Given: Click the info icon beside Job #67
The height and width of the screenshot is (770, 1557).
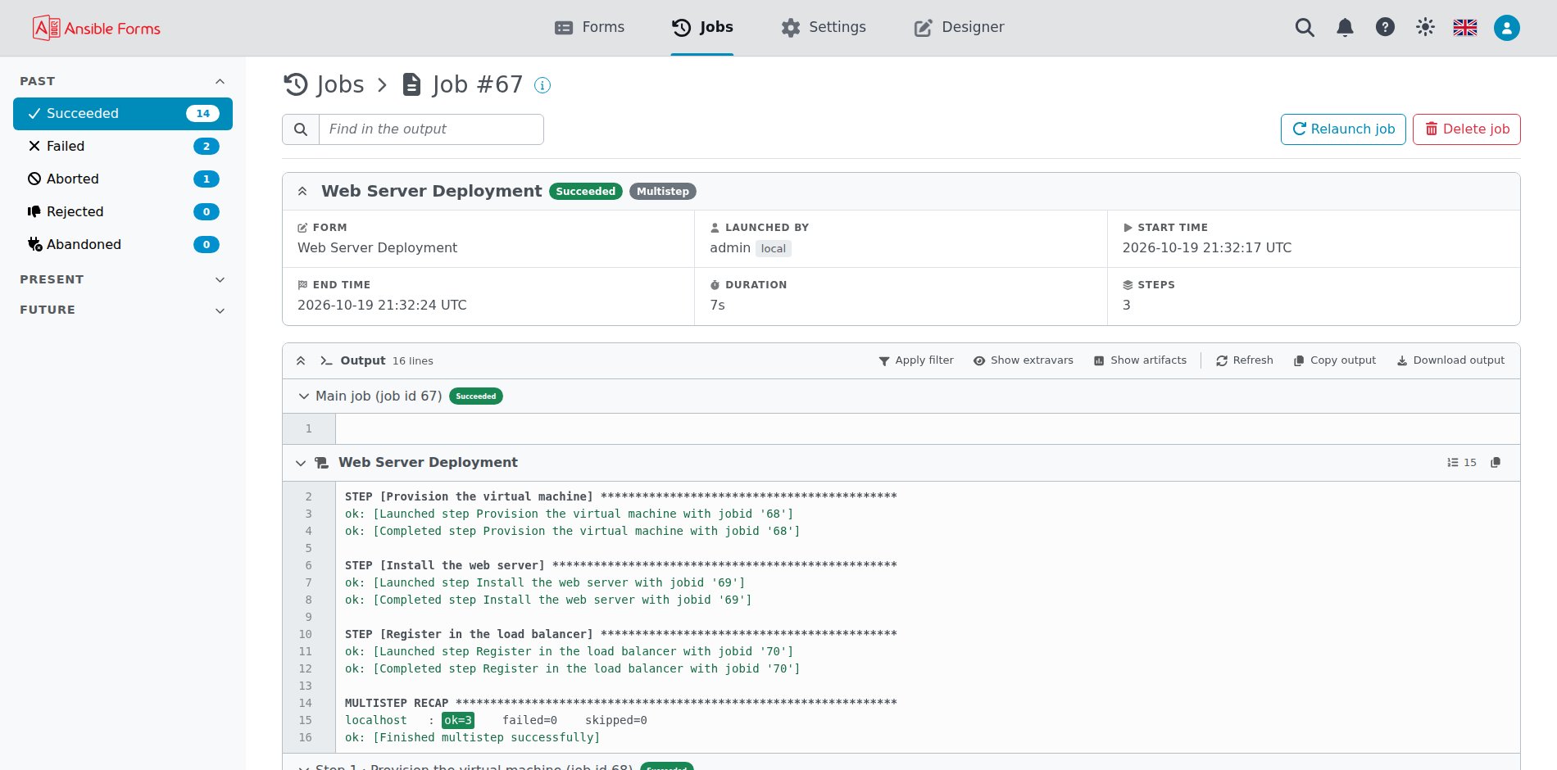Looking at the screenshot, I should click(x=542, y=85).
